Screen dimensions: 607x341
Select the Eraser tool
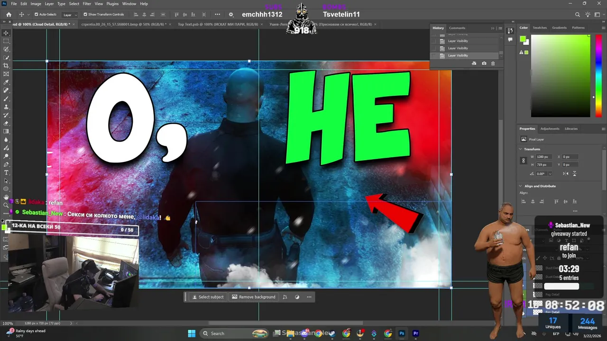click(x=6, y=123)
